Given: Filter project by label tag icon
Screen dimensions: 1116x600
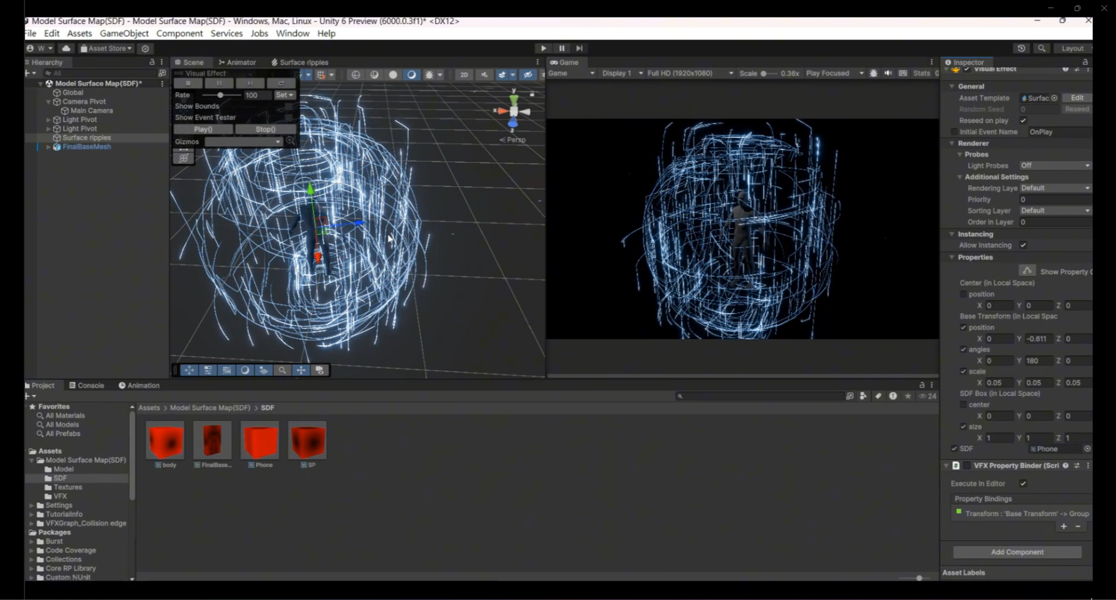Looking at the screenshot, I should 878,396.
